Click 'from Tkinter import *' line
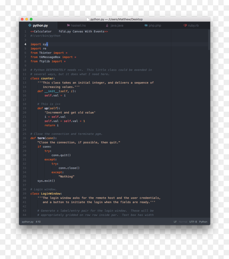The width and height of the screenshot is (229, 259). click(49, 53)
